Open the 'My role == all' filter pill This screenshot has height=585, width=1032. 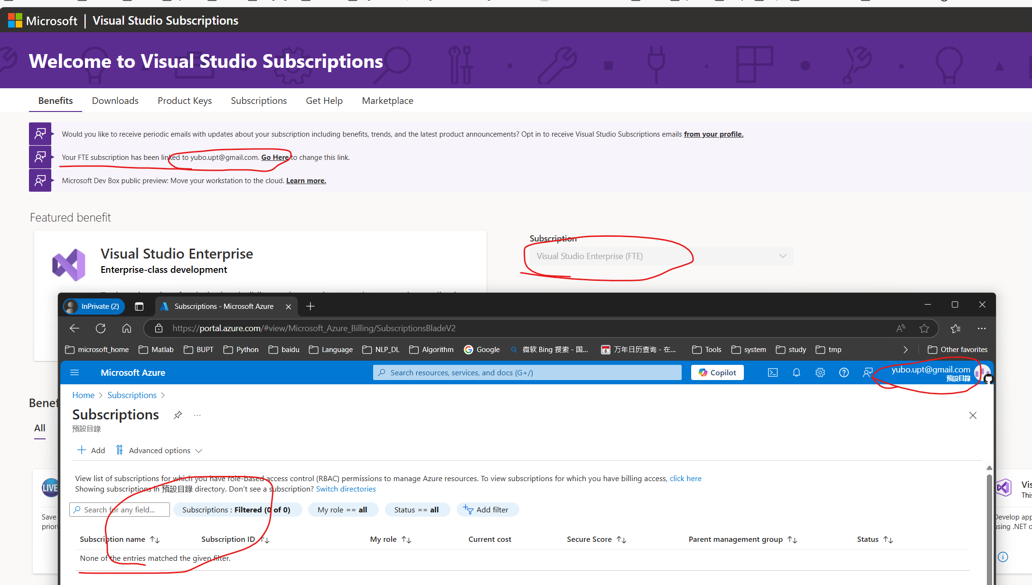click(x=343, y=510)
